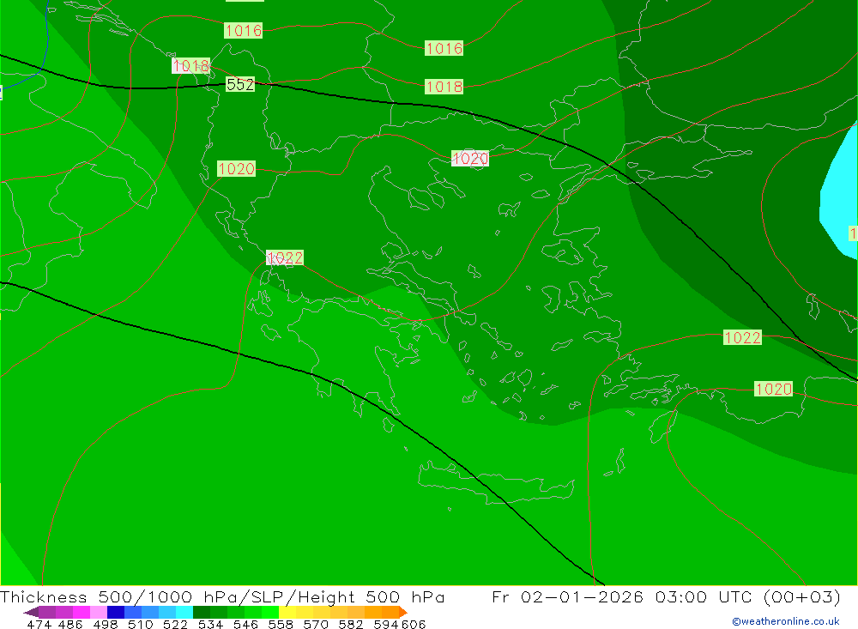Viewport: 858px width, 629px height.
Task: Click the 486 legend scale value
Action: tap(70, 625)
